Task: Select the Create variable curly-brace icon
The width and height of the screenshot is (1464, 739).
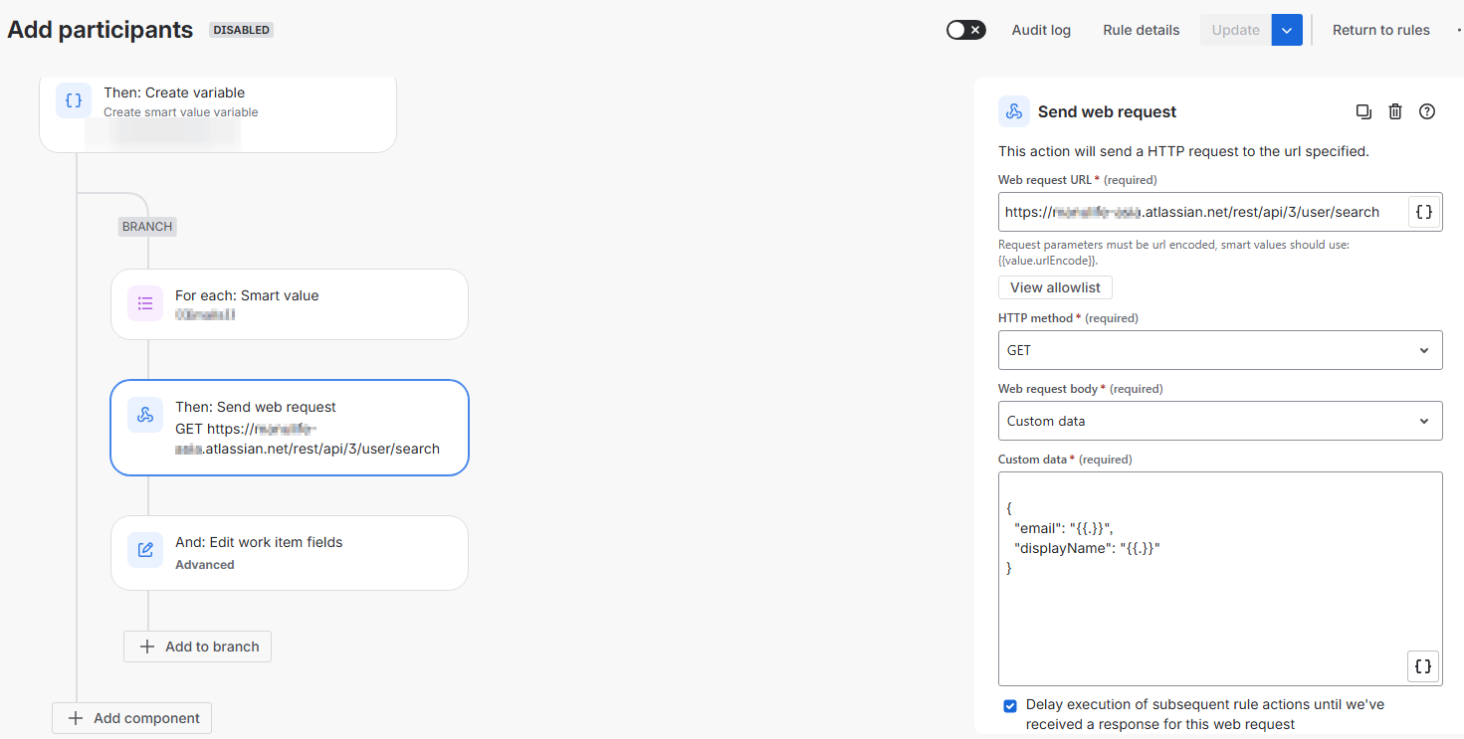Action: [x=74, y=100]
